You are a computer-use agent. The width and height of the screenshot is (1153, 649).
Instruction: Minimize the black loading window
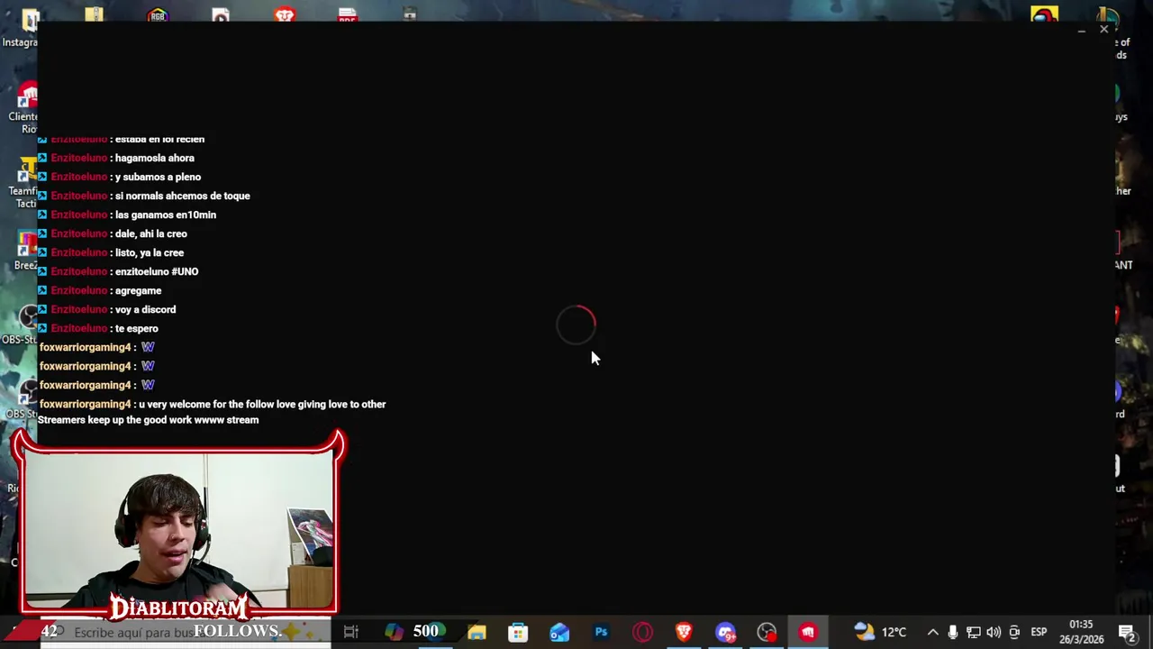coord(1081,31)
